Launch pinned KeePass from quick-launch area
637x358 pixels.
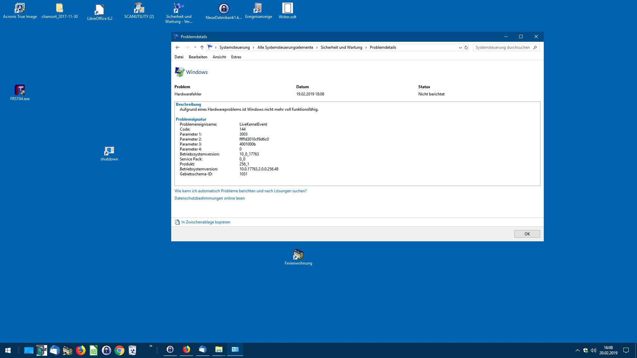(x=106, y=350)
